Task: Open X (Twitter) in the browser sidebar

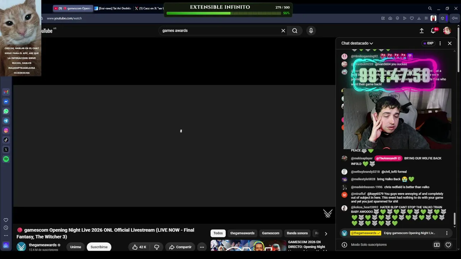Action: tap(6, 150)
